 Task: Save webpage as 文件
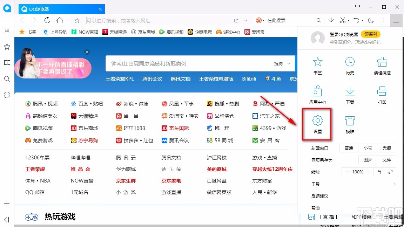click(386, 160)
